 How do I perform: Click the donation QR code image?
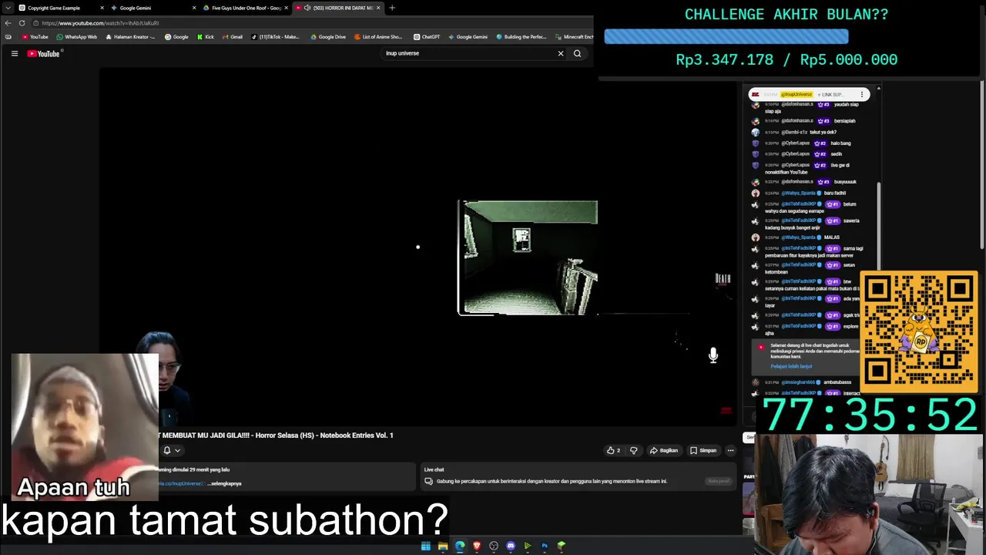pos(918,331)
